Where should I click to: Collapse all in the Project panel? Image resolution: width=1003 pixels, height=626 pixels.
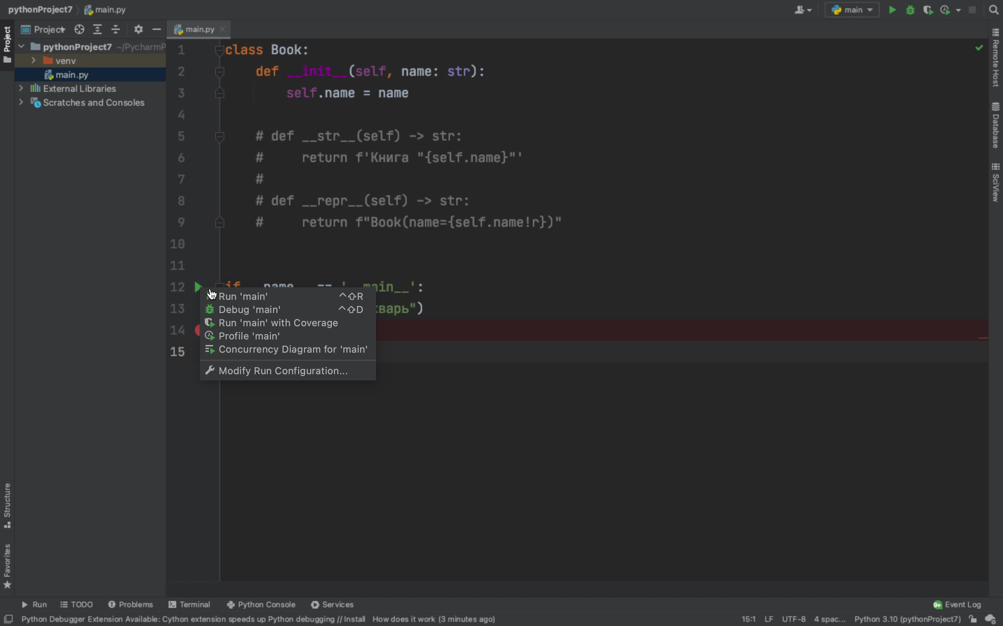116,30
